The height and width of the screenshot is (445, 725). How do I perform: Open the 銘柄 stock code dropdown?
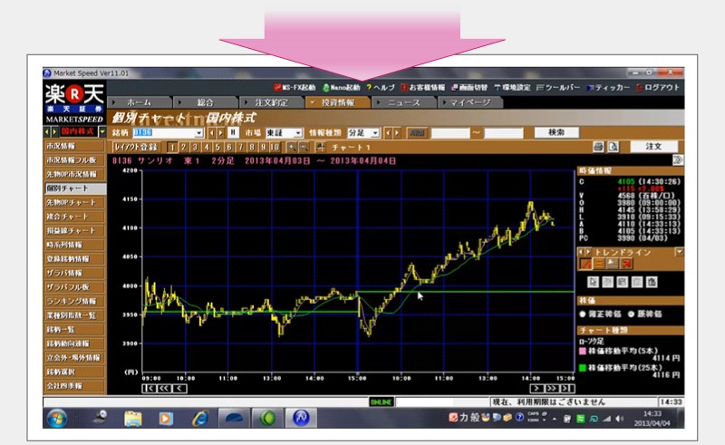tap(198, 133)
